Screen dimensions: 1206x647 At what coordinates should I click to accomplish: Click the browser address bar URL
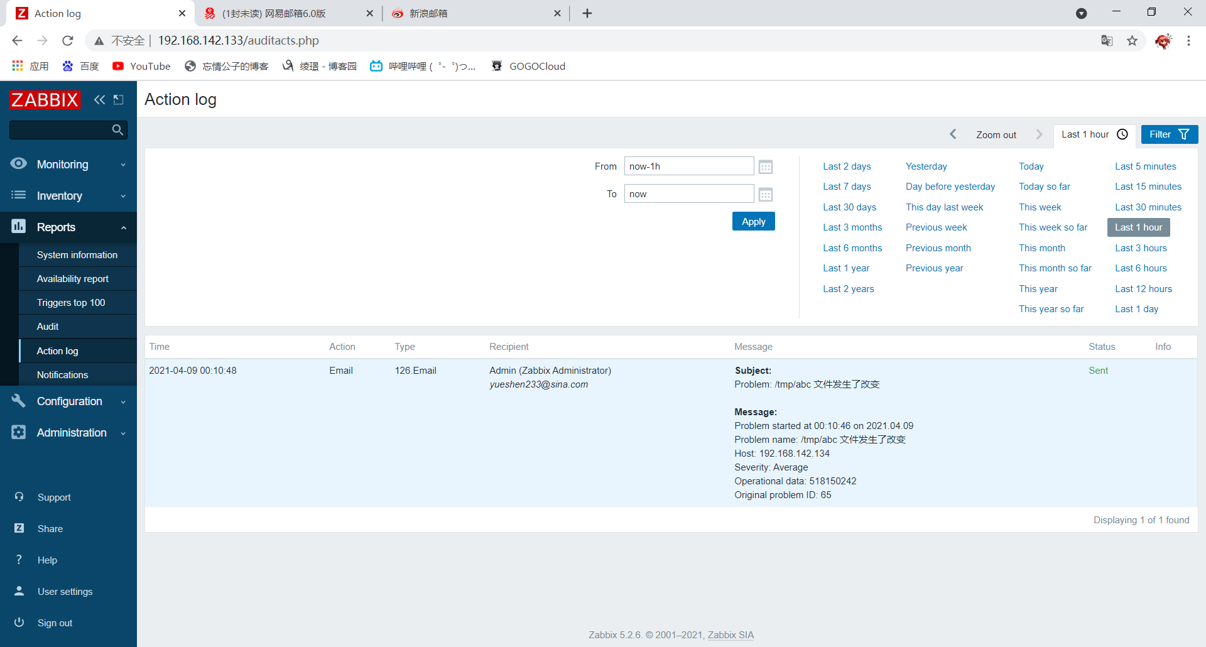tap(239, 41)
